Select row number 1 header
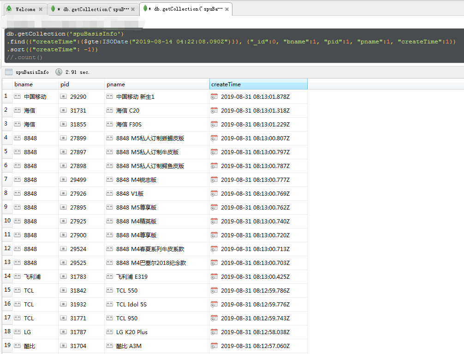This screenshot has height=354, width=464. coord(7,96)
